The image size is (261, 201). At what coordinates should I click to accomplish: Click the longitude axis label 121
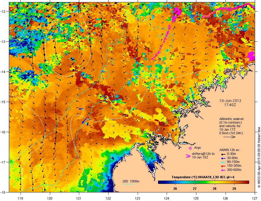79,198
